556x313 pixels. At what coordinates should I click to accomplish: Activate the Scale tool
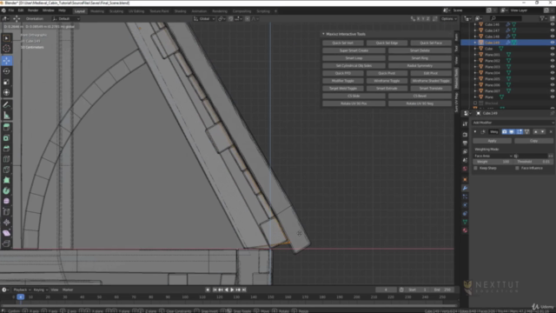[x=6, y=82]
